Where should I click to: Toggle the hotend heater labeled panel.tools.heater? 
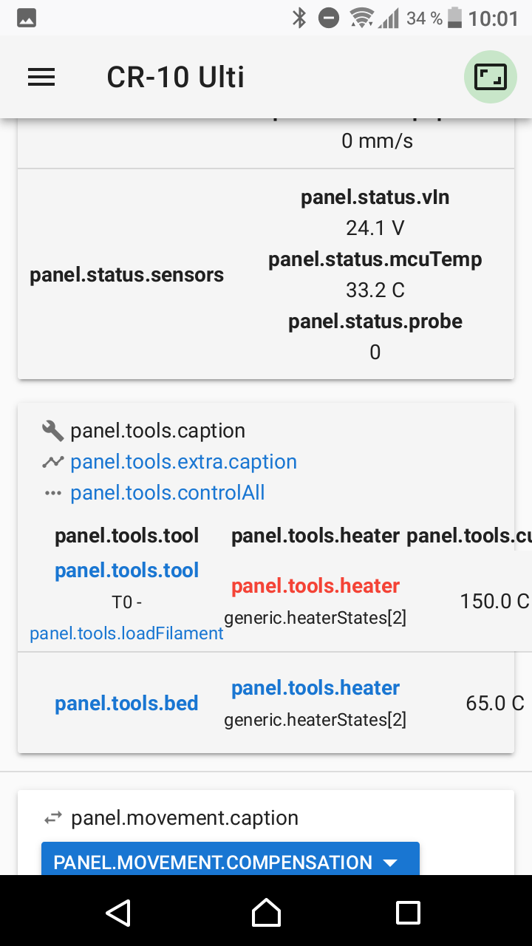coord(316,586)
